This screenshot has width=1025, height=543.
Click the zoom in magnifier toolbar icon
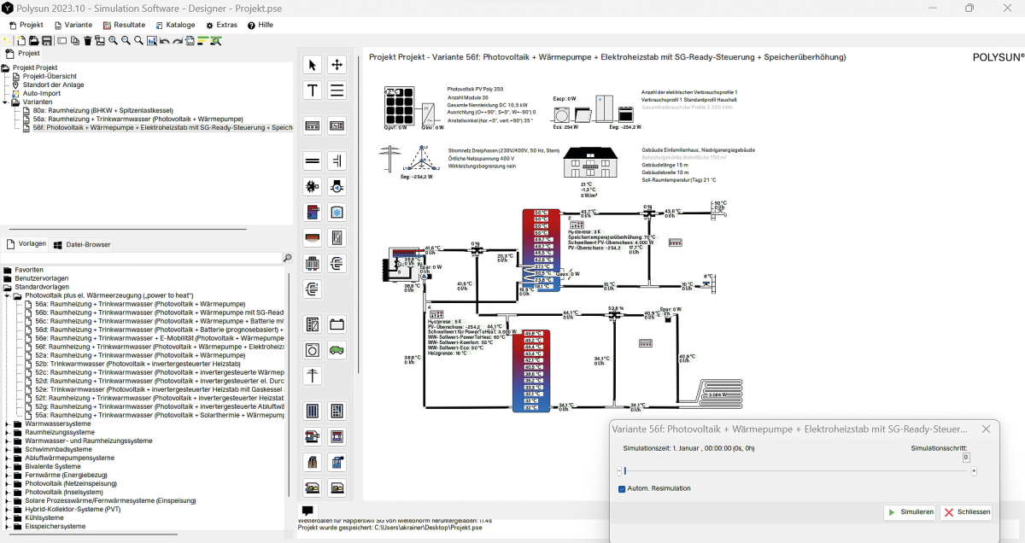tap(113, 41)
